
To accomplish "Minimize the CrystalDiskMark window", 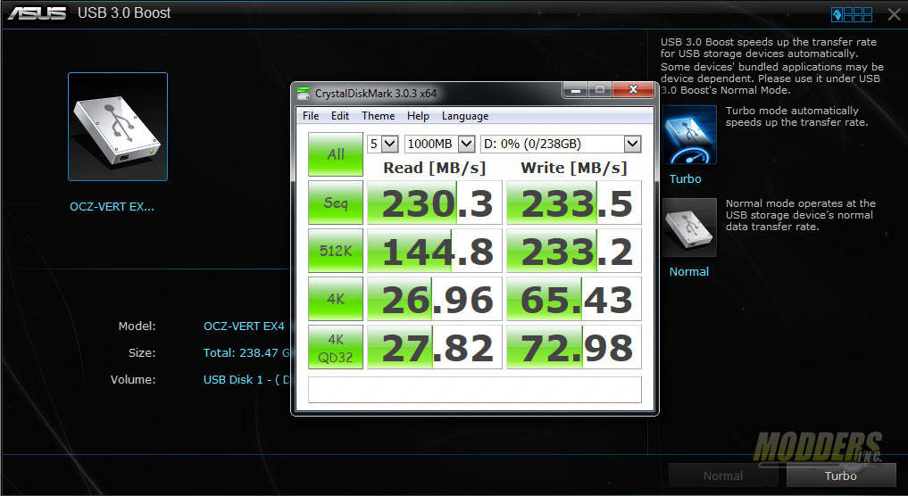I will (x=576, y=90).
